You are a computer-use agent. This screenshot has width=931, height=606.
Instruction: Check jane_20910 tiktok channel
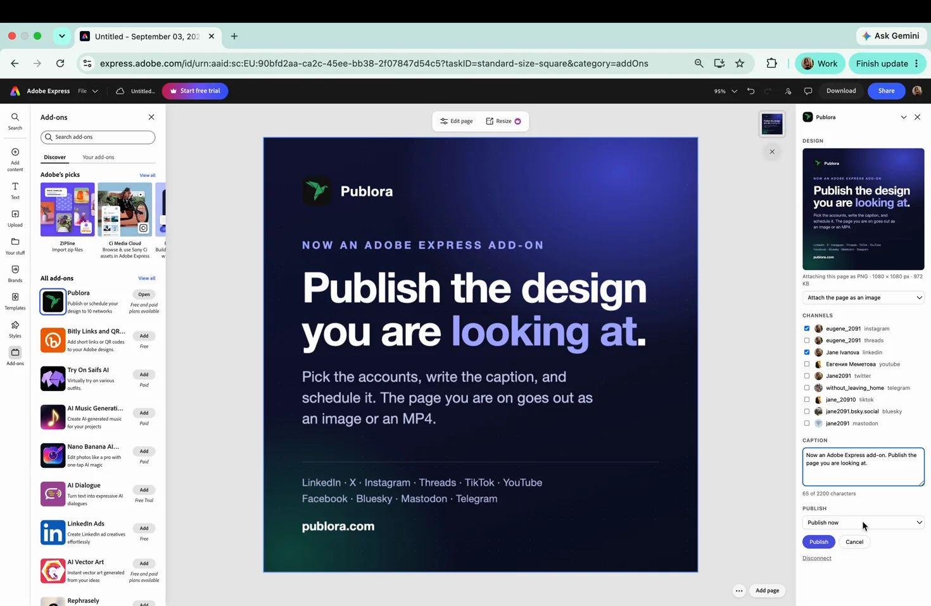(807, 399)
